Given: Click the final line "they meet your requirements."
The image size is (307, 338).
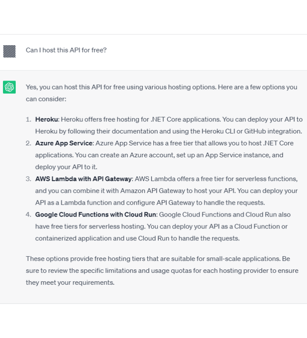Looking at the screenshot, I should tap(70, 282).
